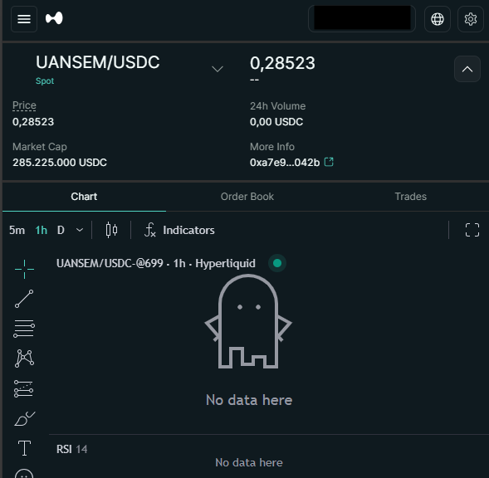Click the Spot market label

click(x=45, y=80)
